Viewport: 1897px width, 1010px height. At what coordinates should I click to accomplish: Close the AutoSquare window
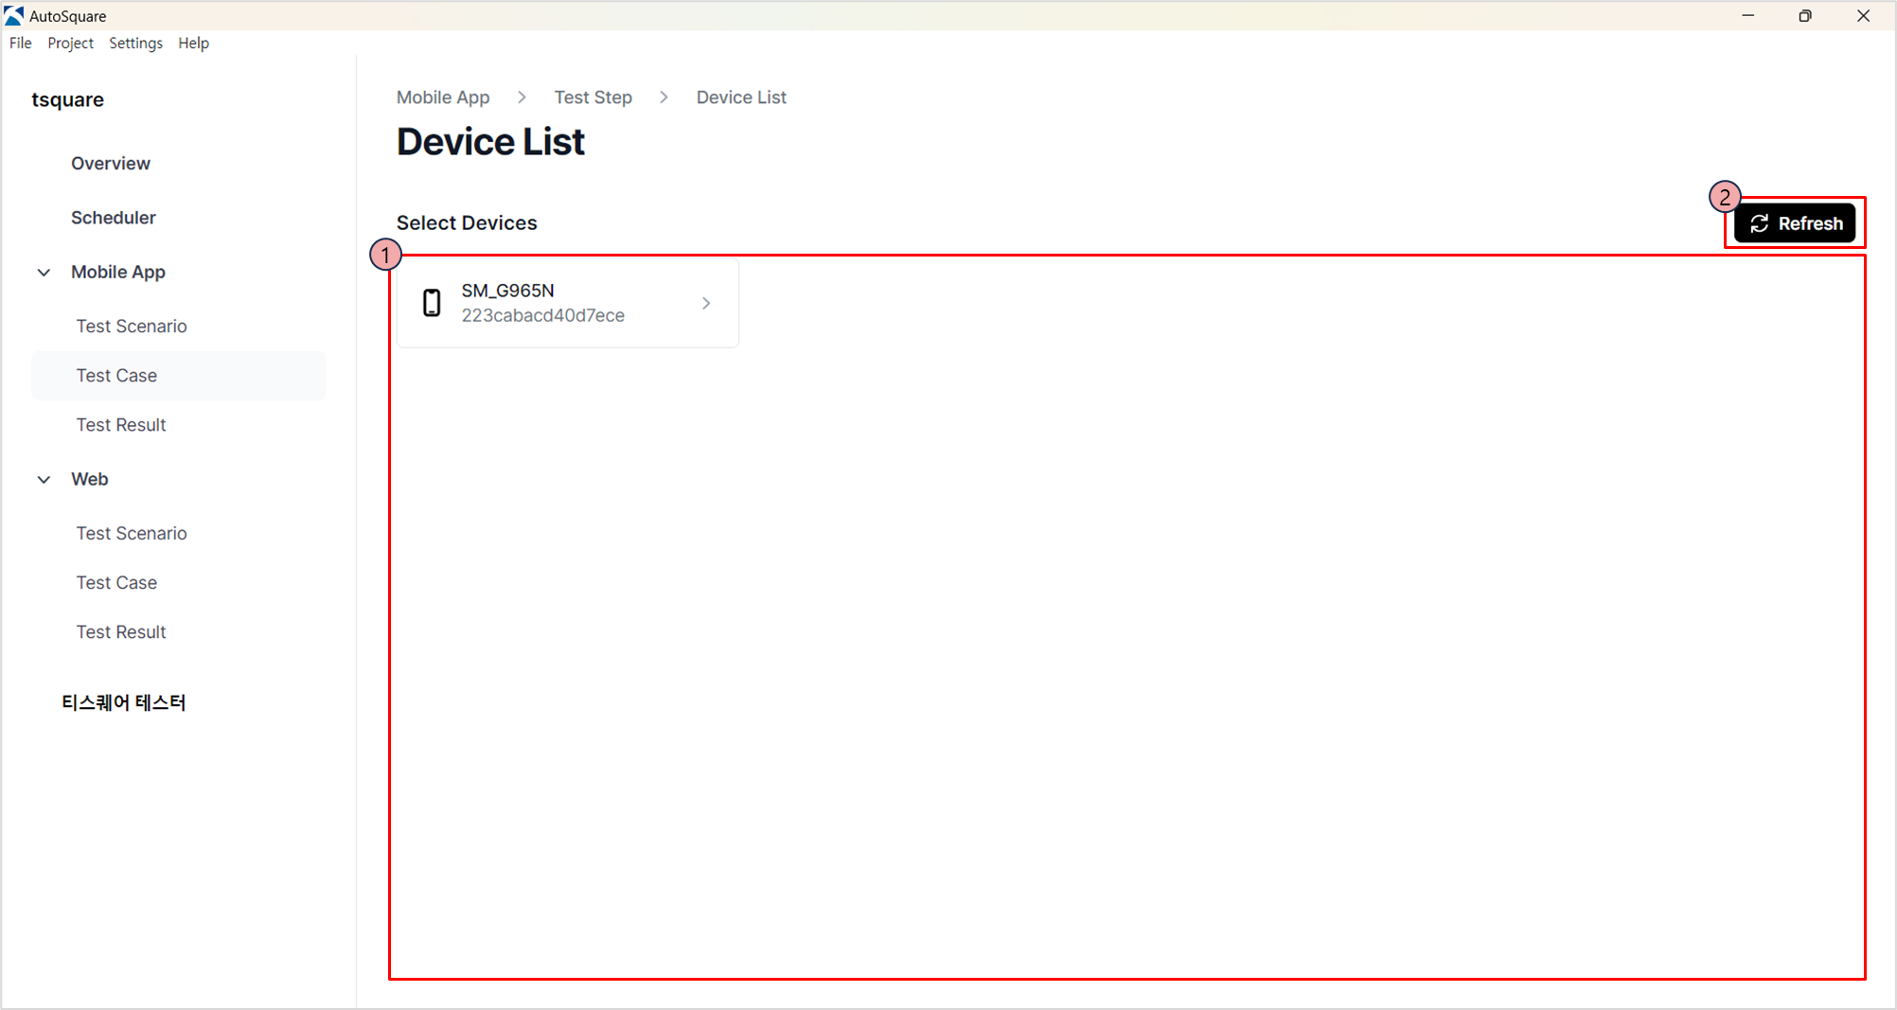point(1863,15)
